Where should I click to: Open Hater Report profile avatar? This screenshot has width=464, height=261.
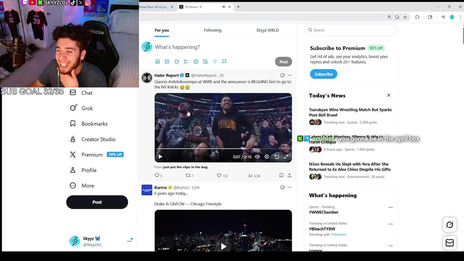click(147, 78)
